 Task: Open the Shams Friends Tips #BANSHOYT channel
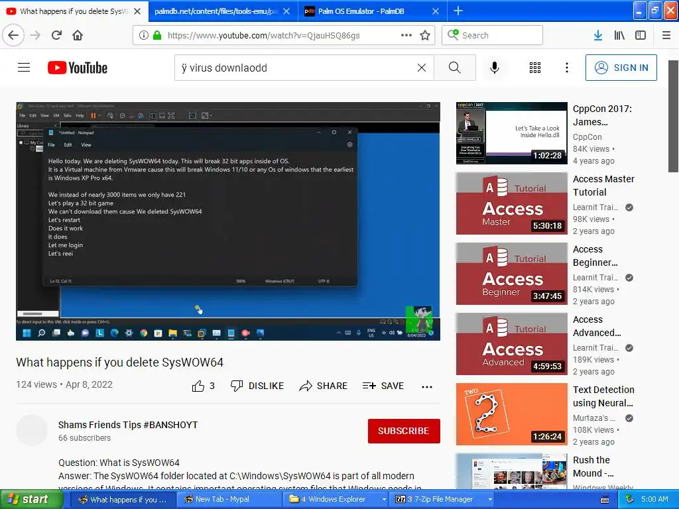(x=128, y=425)
